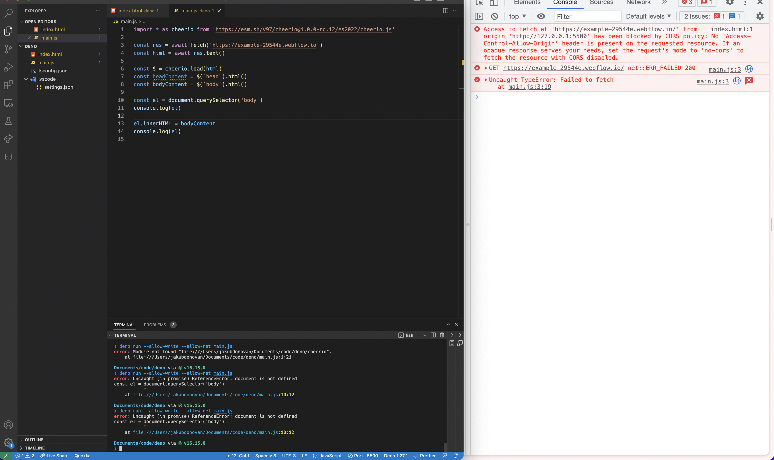The width and height of the screenshot is (774, 460).
Task: Open tsconfig.json in Explorer
Action: (53, 71)
